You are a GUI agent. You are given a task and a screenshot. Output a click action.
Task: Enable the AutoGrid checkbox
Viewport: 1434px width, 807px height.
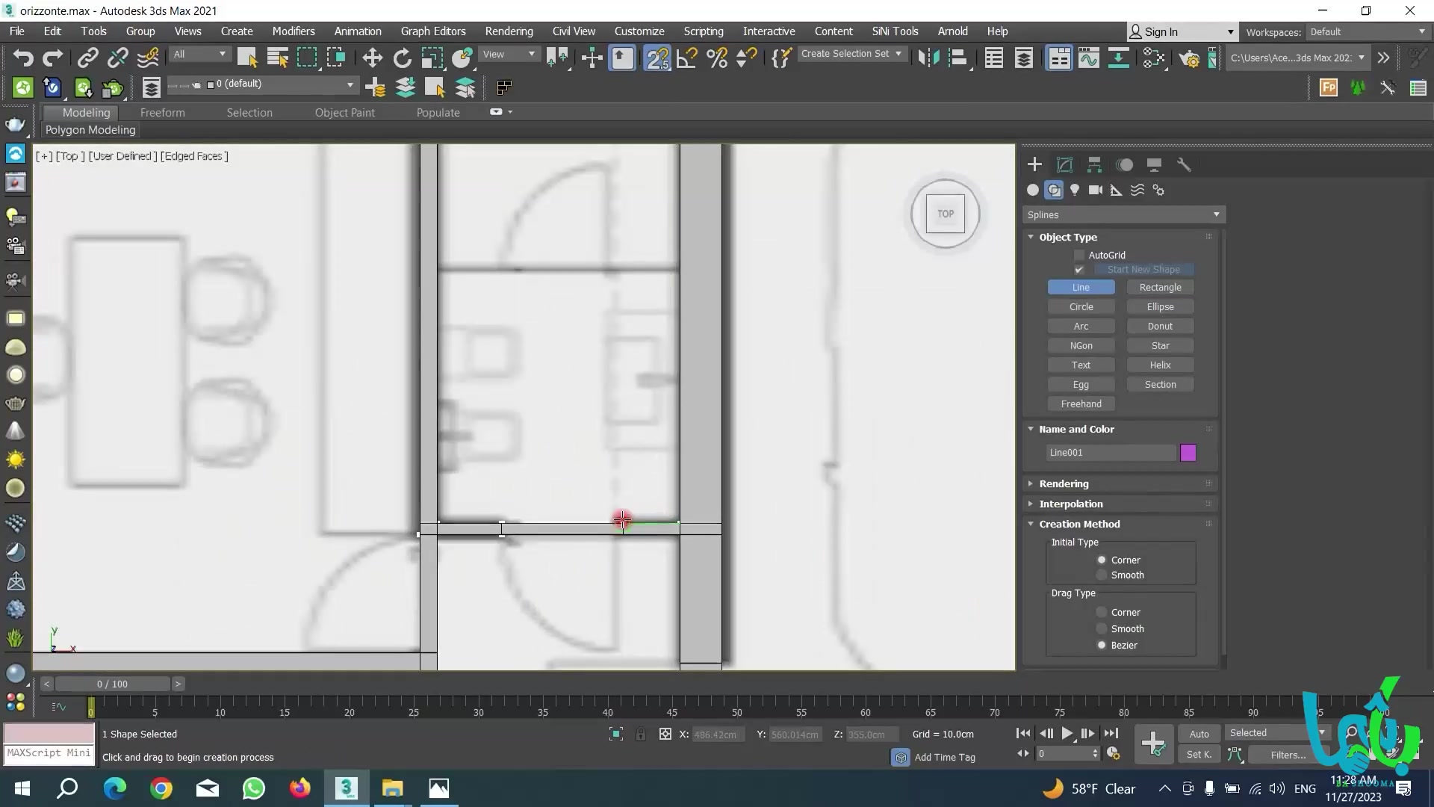pyautogui.click(x=1079, y=255)
